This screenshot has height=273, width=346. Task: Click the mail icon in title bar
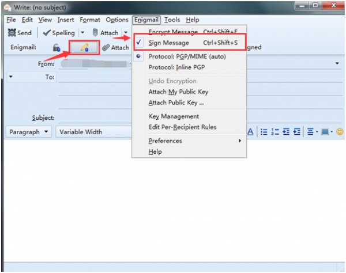coord(7,7)
